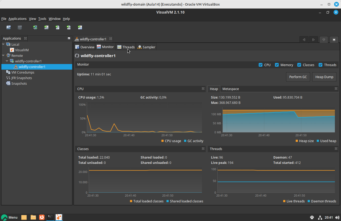341x221 pixels.
Task: Select JFR Snapshots in the Applications tree
Action: point(21,78)
